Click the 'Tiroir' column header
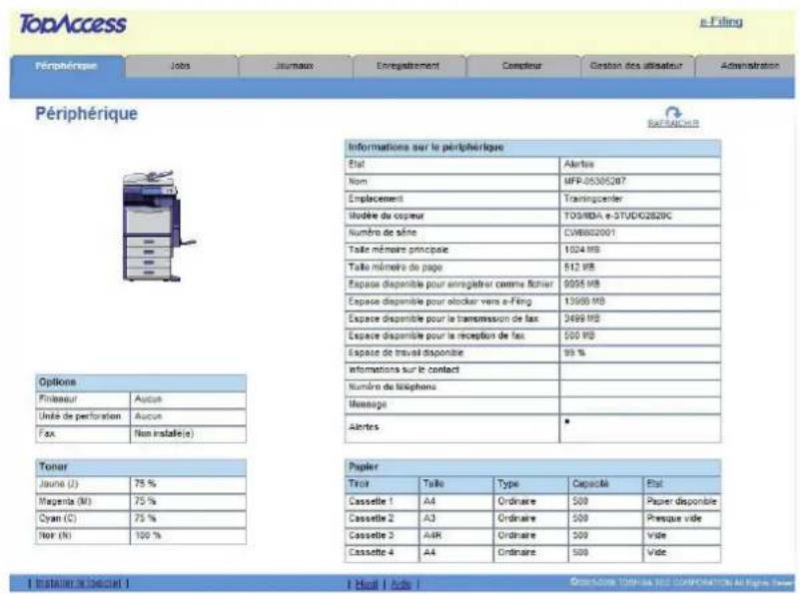The height and width of the screenshot is (594, 800). point(359,483)
